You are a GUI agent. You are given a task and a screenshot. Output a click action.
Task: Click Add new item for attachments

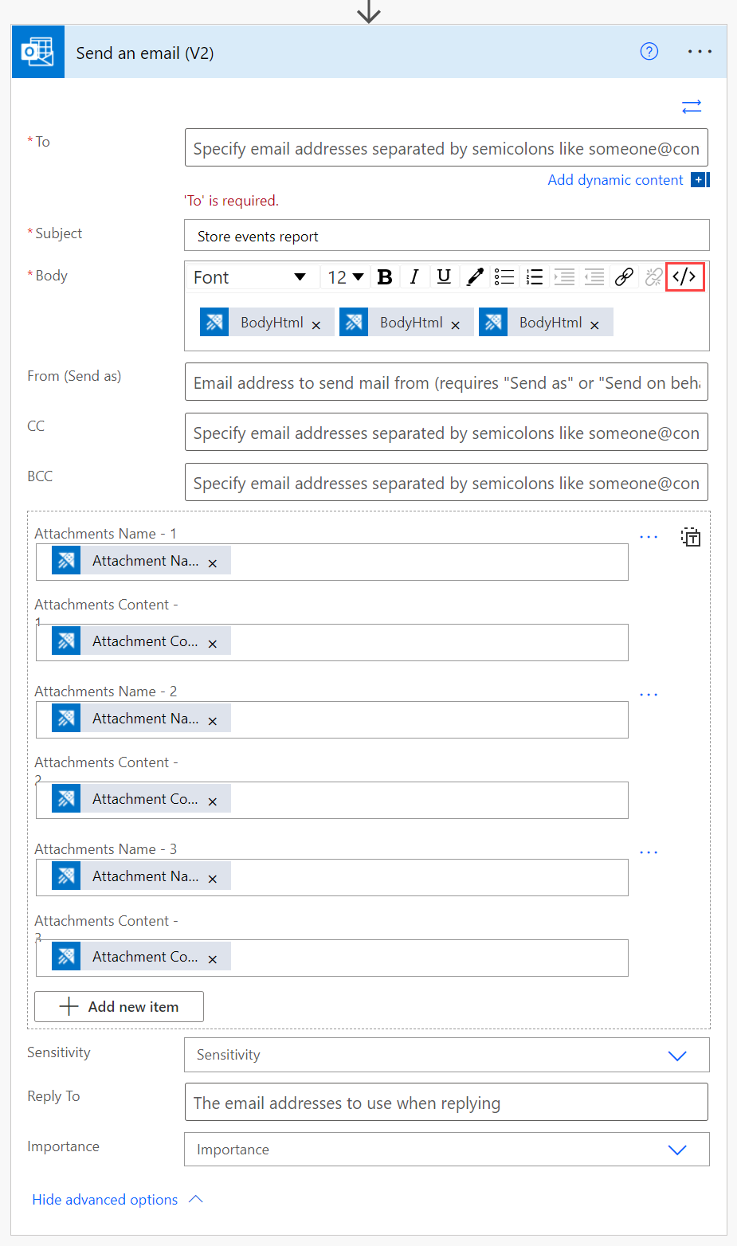[118, 1006]
